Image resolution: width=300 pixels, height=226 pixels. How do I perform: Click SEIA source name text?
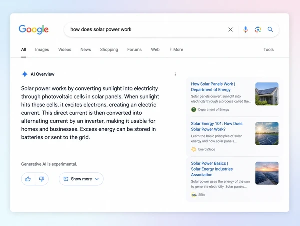click(202, 195)
